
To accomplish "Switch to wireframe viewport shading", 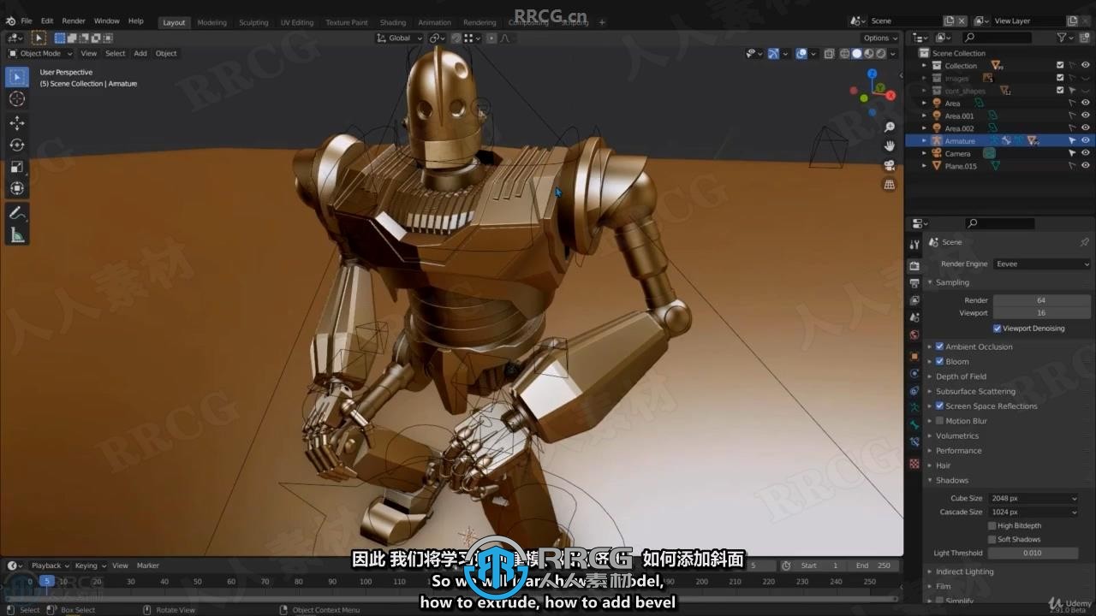I will coord(844,53).
